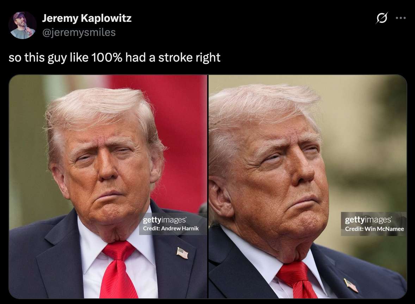Open the Grok slashed-circle icon
This screenshot has width=415, height=304.
(x=382, y=18)
